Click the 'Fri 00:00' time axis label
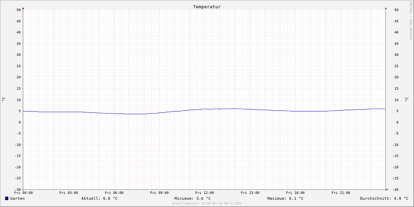 (x=23, y=193)
